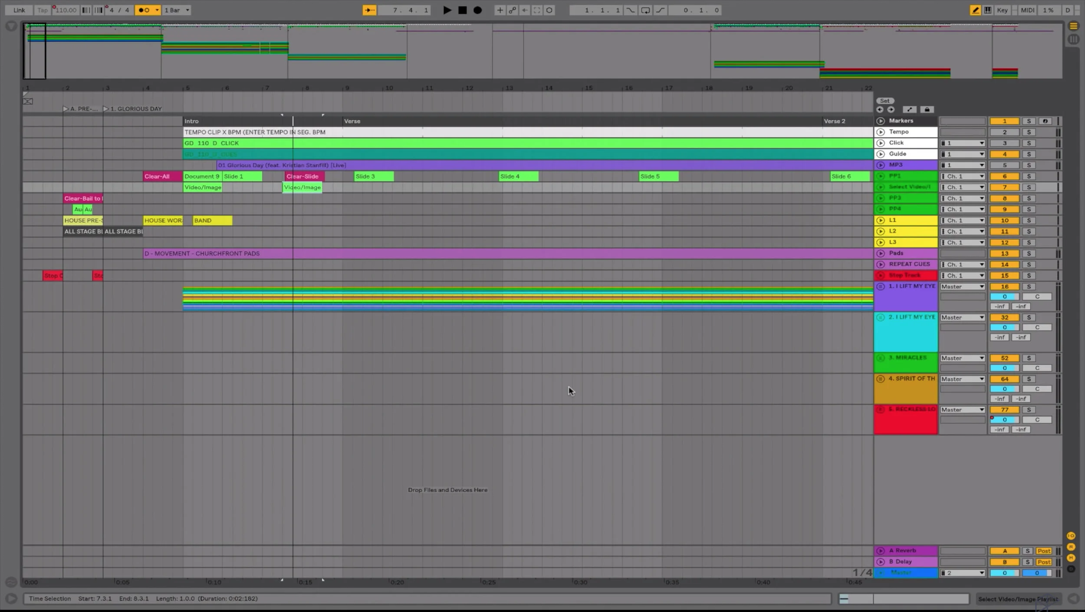Open the browser show/hide arrow icon
Viewport: 1085px width, 612px height.
(x=11, y=26)
